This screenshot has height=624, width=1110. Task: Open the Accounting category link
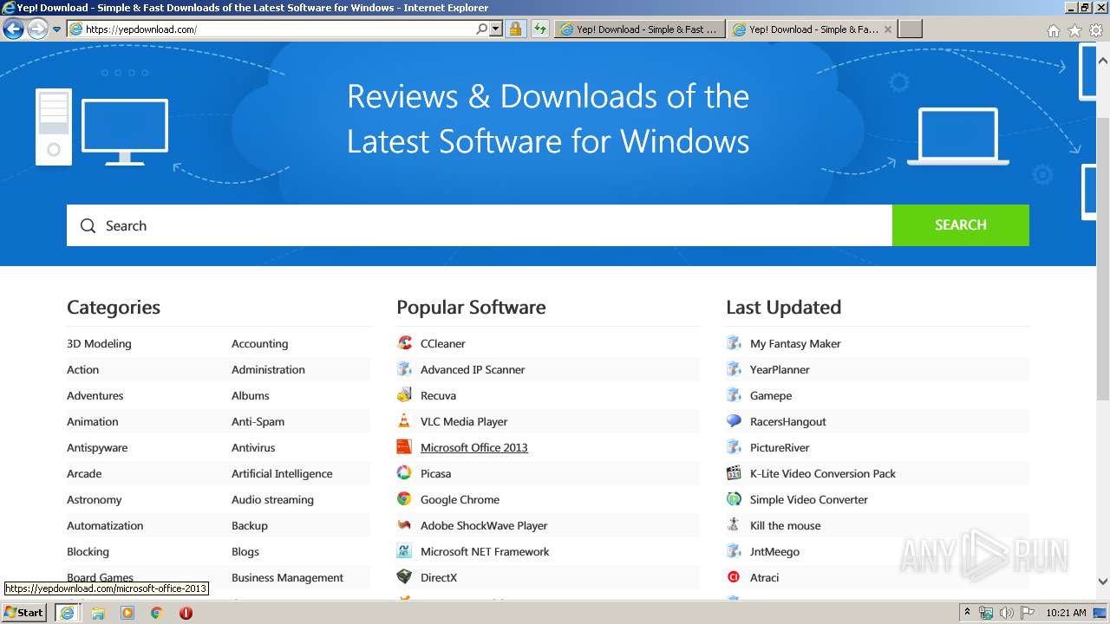point(259,343)
